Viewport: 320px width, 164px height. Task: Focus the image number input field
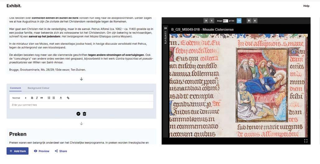tap(225, 21)
